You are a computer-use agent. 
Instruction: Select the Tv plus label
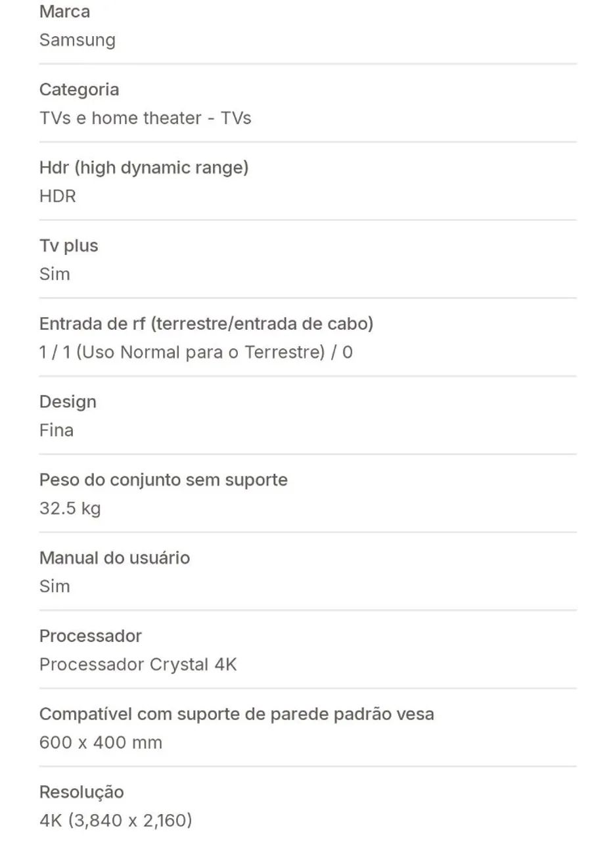(68, 246)
